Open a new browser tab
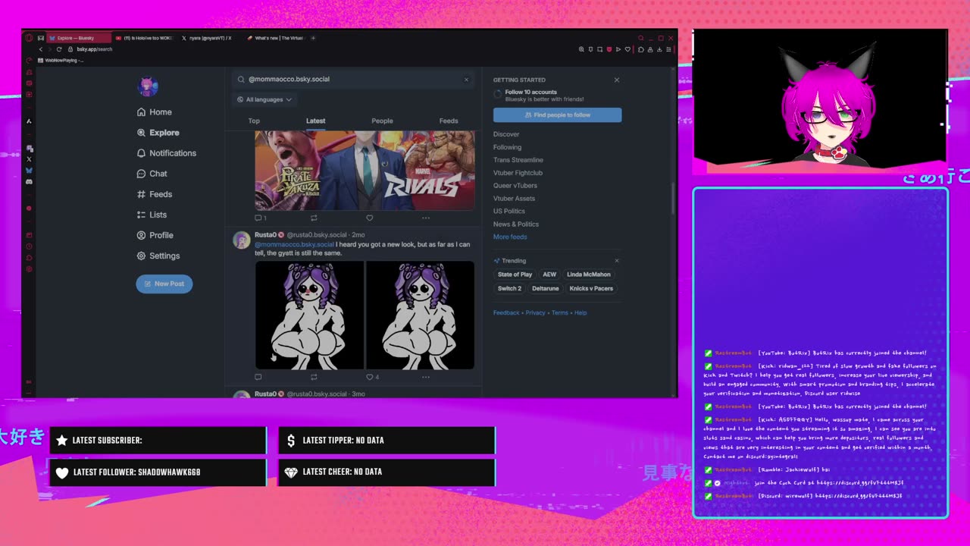This screenshot has width=970, height=546. pyautogui.click(x=313, y=38)
